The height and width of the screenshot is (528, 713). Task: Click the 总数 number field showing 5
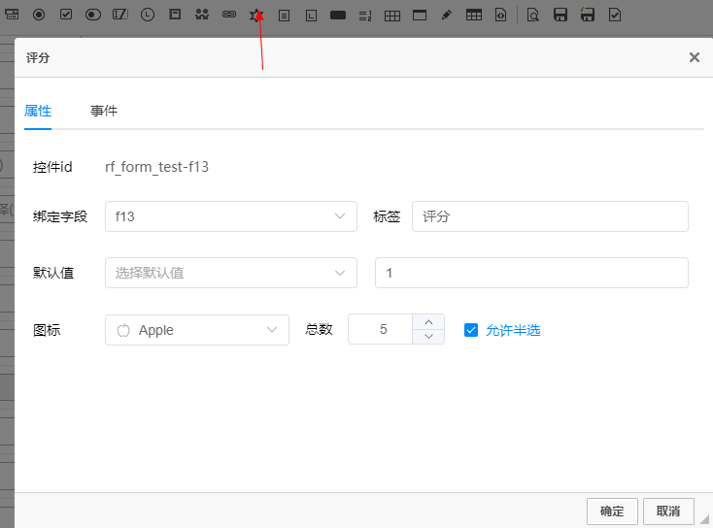pyautogui.click(x=381, y=329)
